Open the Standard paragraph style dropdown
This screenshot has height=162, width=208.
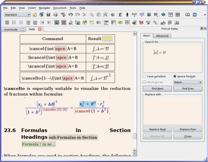click(17, 15)
